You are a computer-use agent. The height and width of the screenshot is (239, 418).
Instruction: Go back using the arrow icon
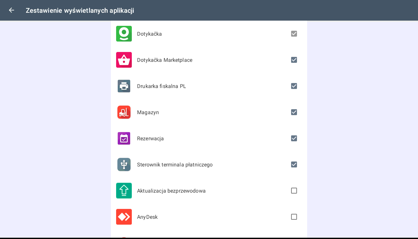coord(11,10)
